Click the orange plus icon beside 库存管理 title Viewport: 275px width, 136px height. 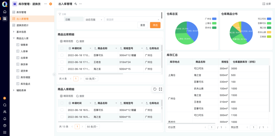point(50,4)
